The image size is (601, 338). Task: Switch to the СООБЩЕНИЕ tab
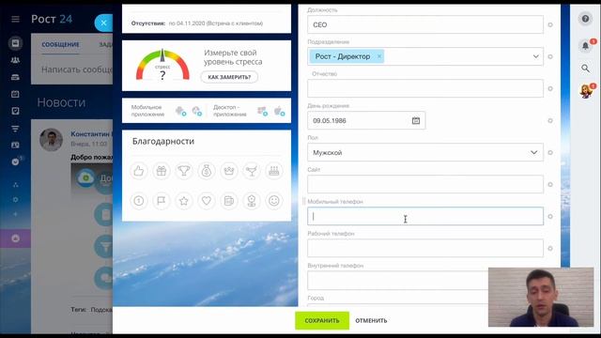coord(60,44)
